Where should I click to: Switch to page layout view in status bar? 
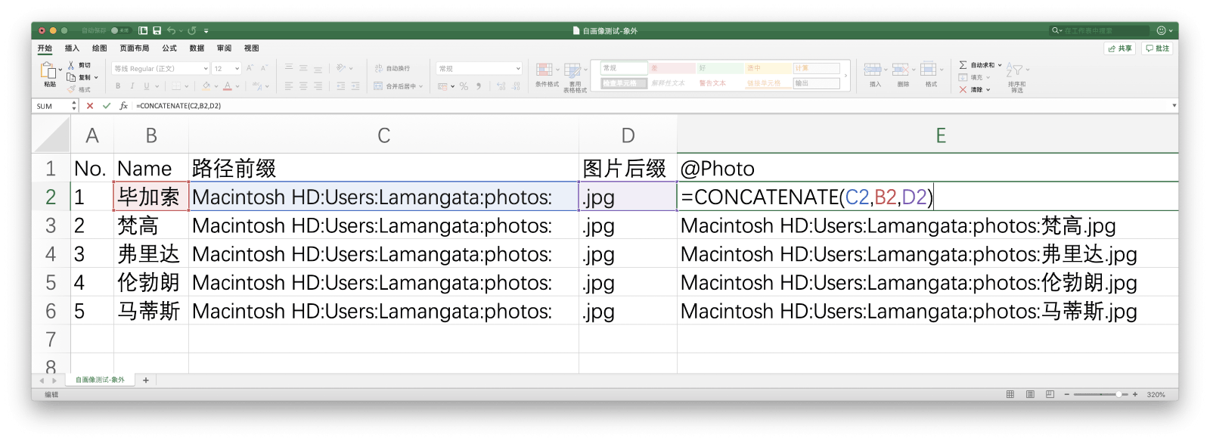pos(1030,395)
